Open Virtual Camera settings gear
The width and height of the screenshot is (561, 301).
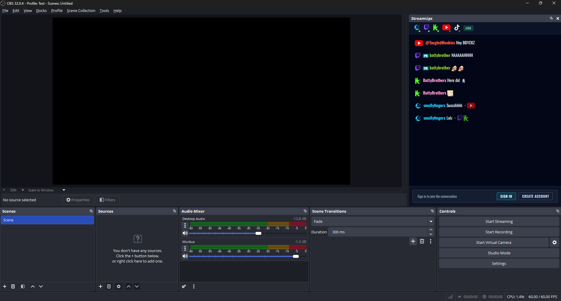(555, 242)
